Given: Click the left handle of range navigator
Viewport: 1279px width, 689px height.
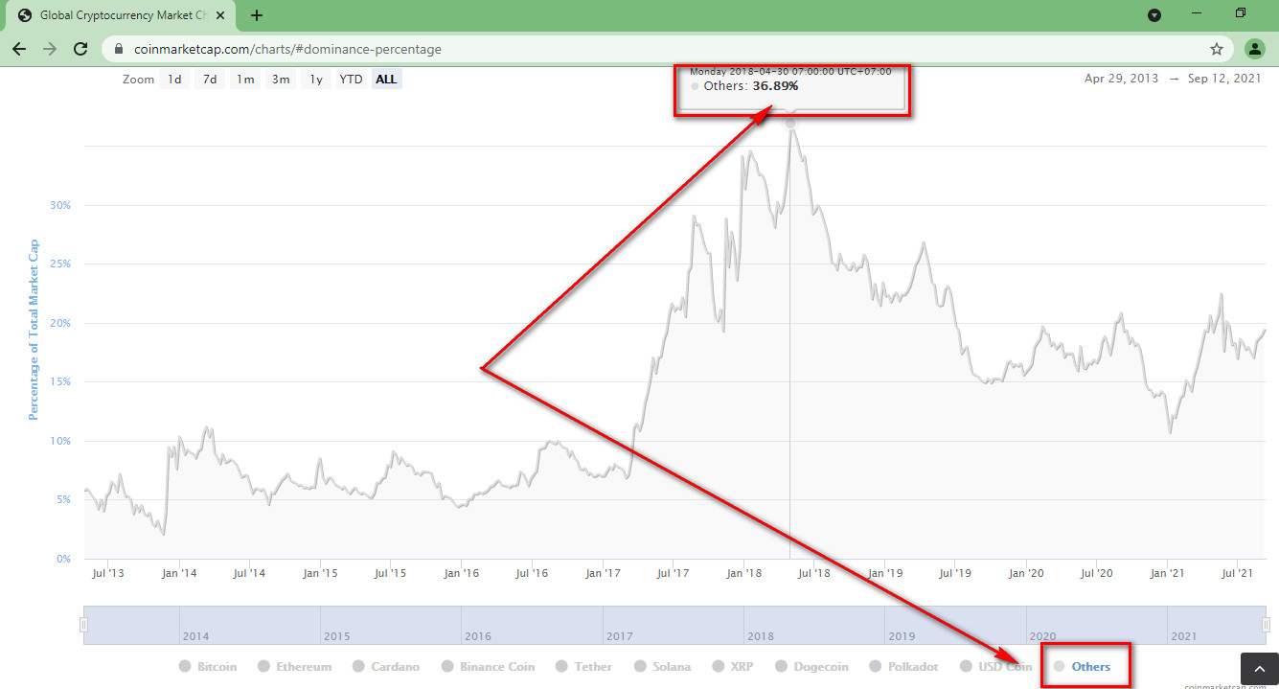Looking at the screenshot, I should click(x=84, y=625).
